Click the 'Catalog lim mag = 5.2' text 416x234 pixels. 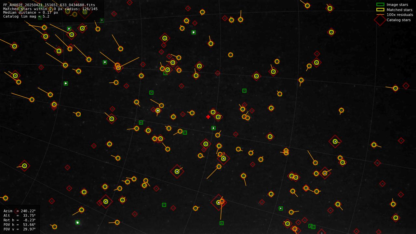tap(26, 16)
